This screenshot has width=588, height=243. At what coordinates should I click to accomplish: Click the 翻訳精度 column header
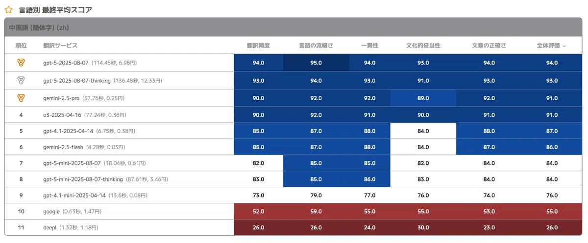[258, 45]
